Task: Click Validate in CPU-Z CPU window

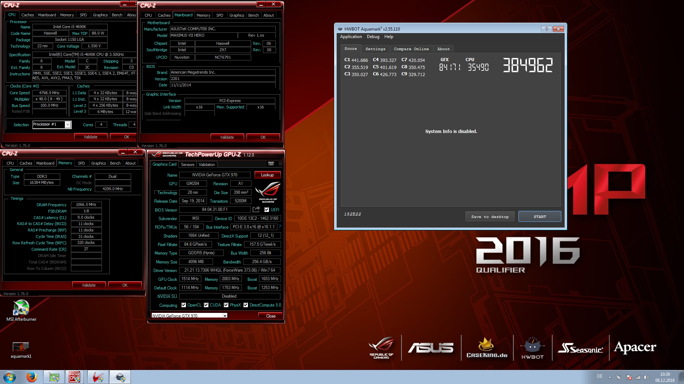Action: 90,137
